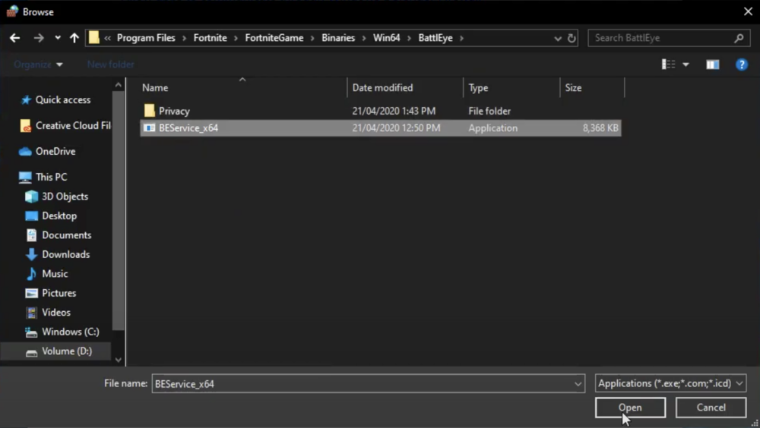The height and width of the screenshot is (428, 760).
Task: Open the Help question mark icon
Action: [x=742, y=65]
